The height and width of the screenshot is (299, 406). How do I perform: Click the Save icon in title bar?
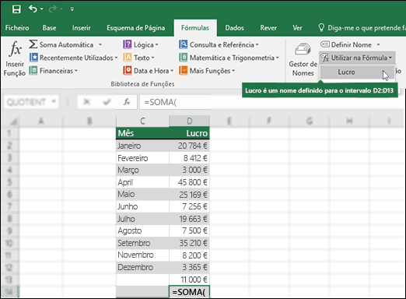point(16,9)
